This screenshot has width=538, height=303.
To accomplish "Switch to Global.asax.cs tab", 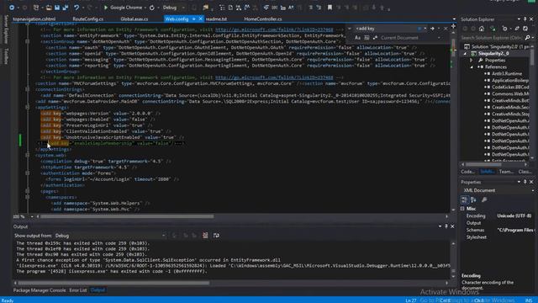I will click(134, 19).
